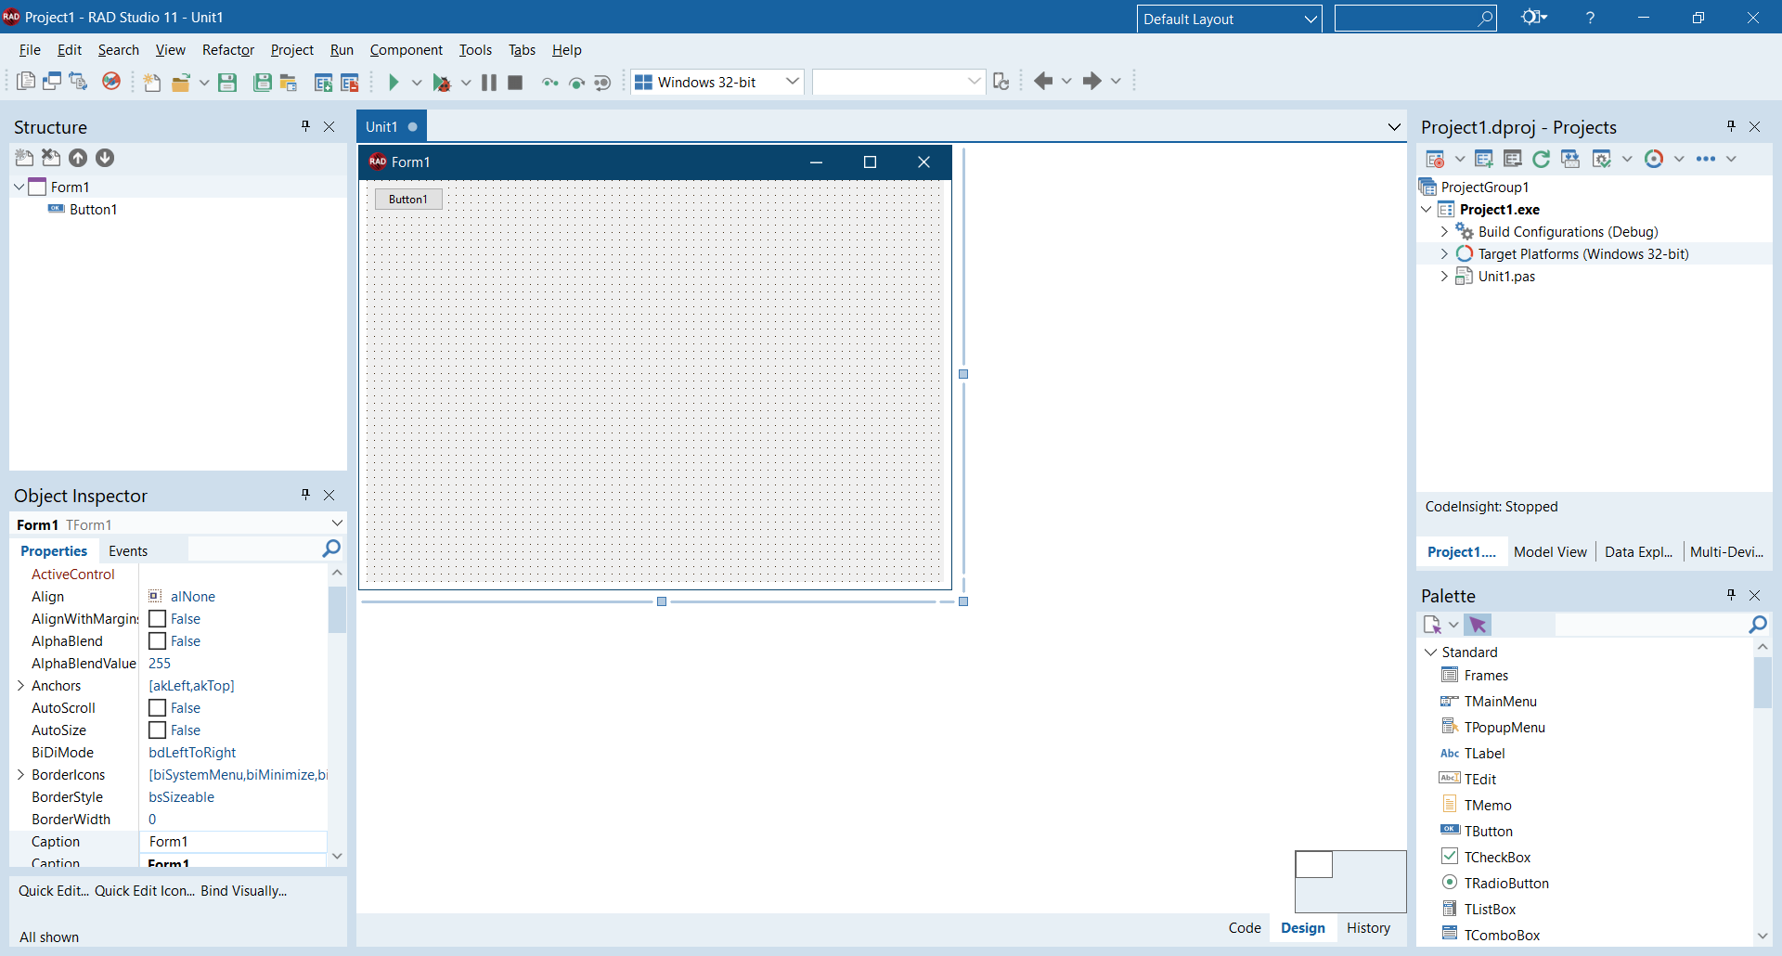Click the Trace Into debug icon
This screenshot has width=1782, height=956.
[x=550, y=82]
